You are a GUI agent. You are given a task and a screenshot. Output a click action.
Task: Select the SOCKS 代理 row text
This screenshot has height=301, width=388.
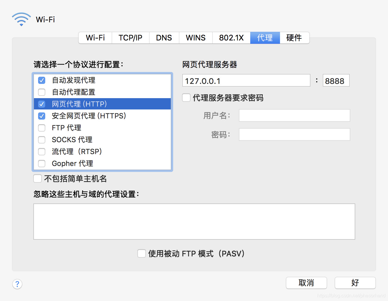pos(72,140)
